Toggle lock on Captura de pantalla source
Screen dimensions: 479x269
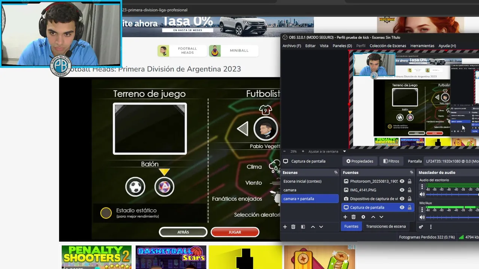[x=409, y=207]
